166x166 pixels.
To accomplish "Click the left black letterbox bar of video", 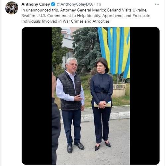I will pyautogui.click(x=37, y=96).
